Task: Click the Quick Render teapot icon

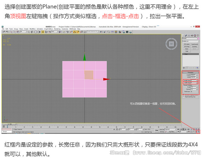Action: click(x=131, y=32)
